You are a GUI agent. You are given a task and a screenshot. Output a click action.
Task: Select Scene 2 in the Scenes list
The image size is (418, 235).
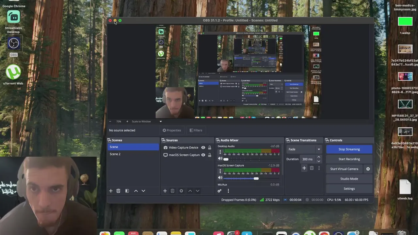[x=133, y=154]
